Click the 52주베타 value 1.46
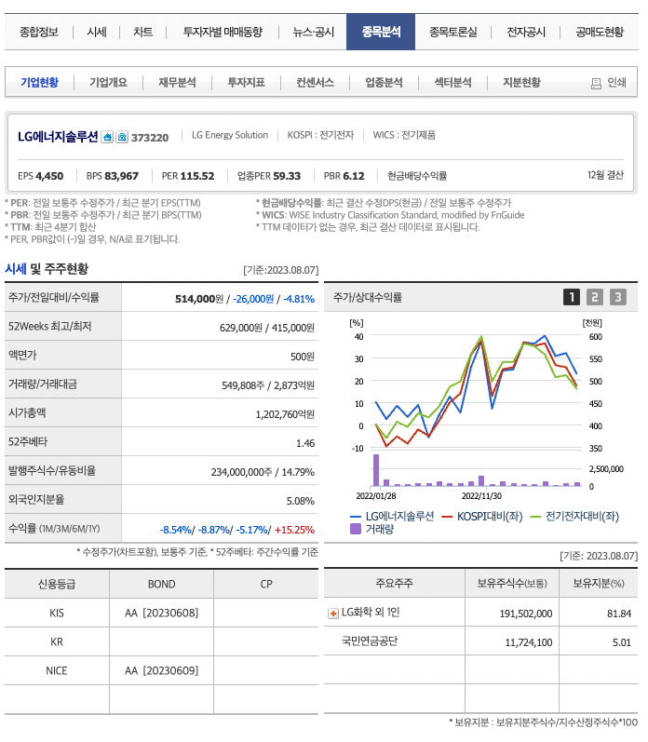This screenshot has width=648, height=742. 305,443
